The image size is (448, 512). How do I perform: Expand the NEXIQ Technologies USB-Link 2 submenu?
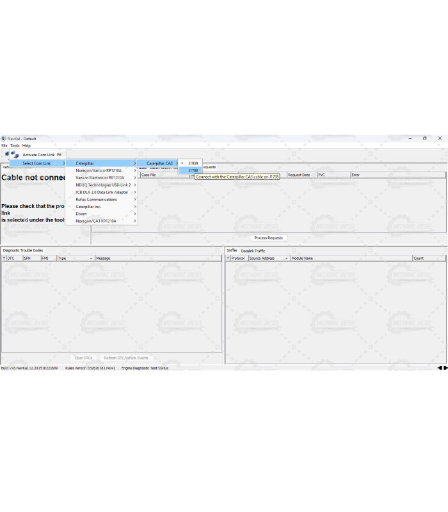(x=101, y=185)
